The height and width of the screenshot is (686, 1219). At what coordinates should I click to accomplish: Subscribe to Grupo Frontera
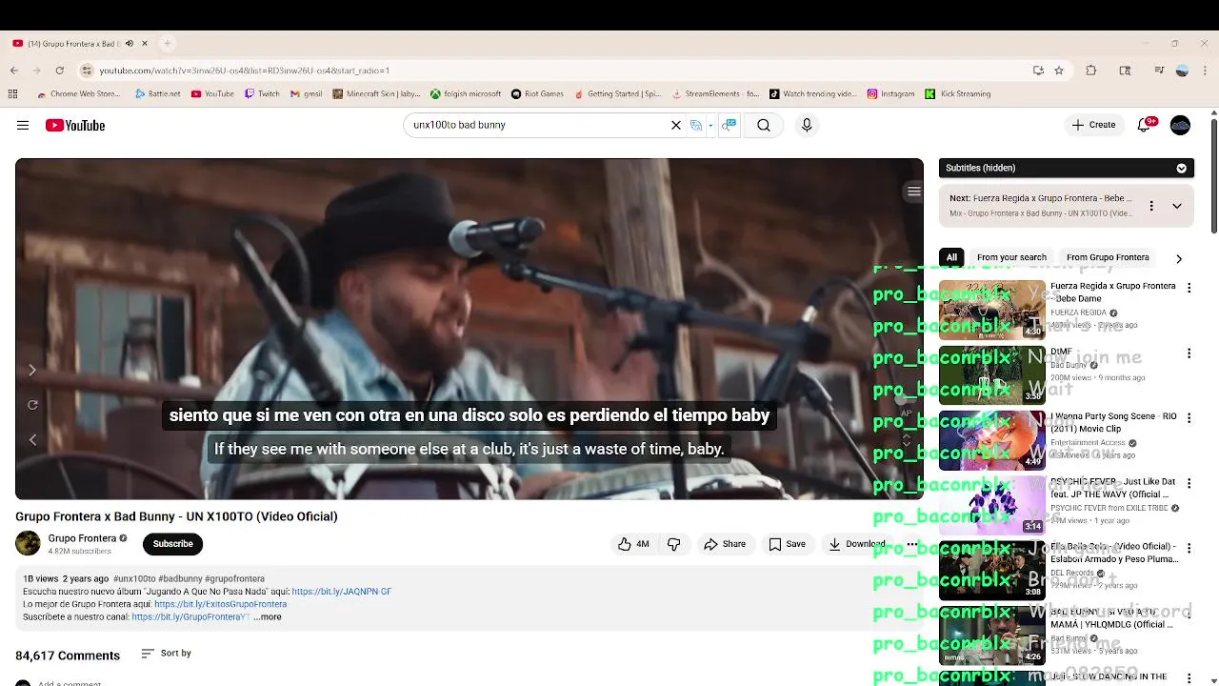tap(173, 544)
